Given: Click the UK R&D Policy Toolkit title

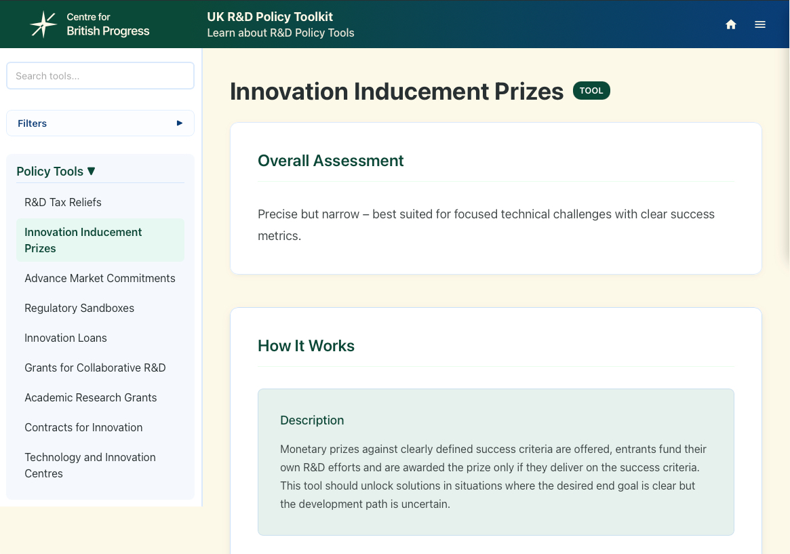Looking at the screenshot, I should 270,17.
